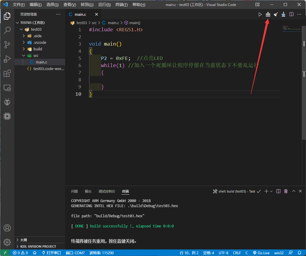The height and width of the screenshot is (256, 306).
Task: Open the Embedded IDE chip icon view
Action: pos(7,116)
